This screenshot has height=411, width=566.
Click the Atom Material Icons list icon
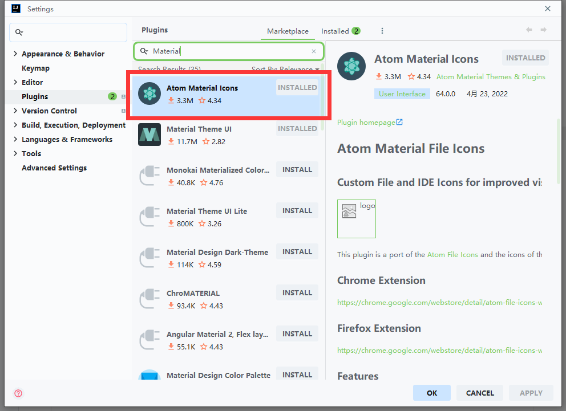click(x=149, y=93)
